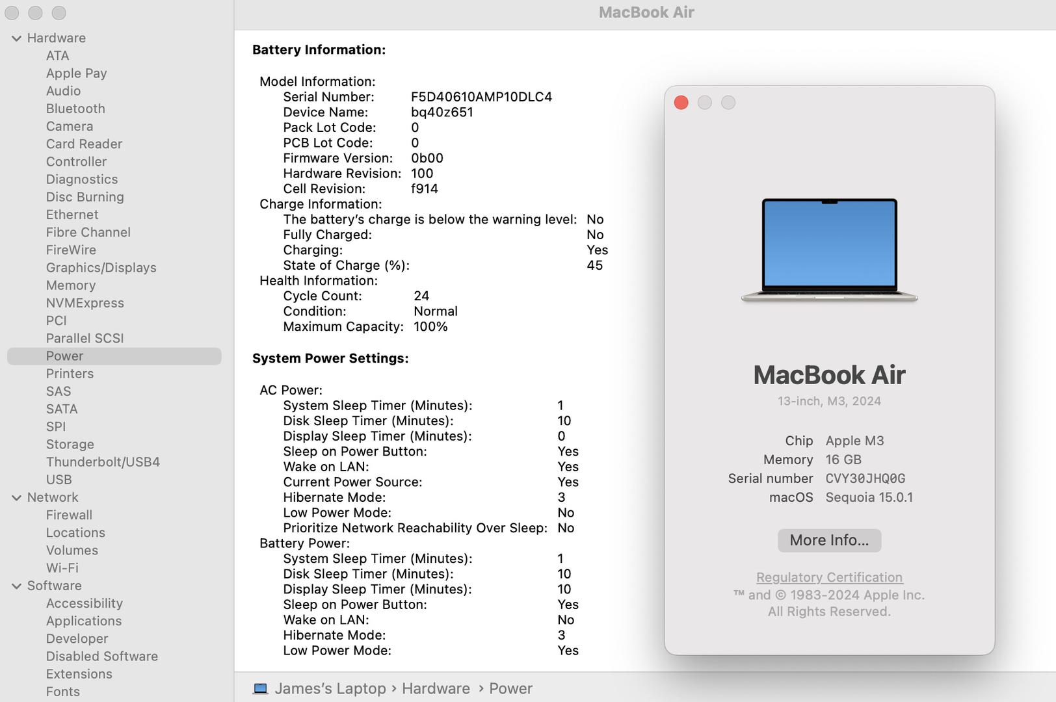Open the Regulatory Certification link

(x=829, y=577)
